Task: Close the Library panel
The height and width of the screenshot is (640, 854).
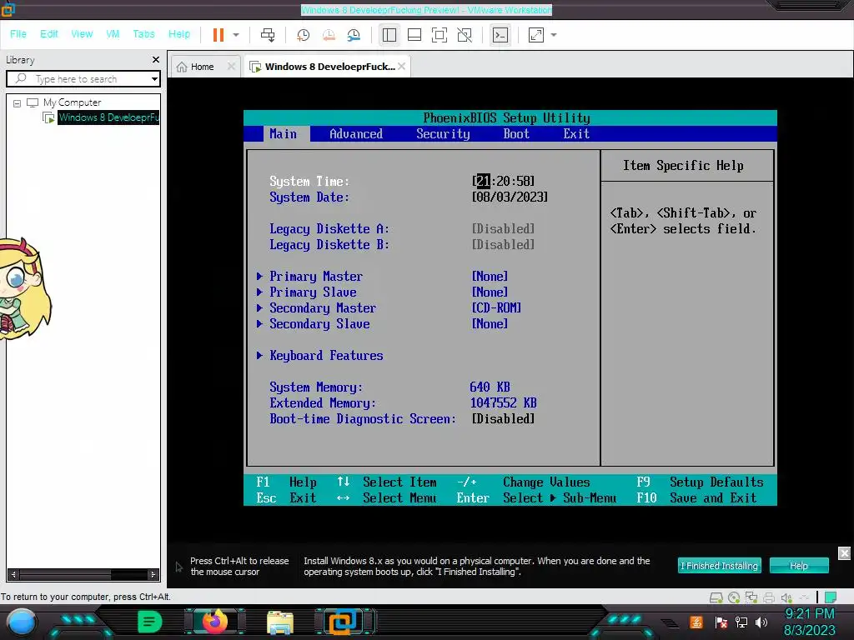Action: pyautogui.click(x=156, y=59)
